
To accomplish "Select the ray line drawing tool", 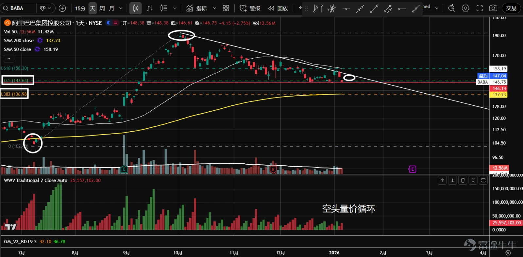I will (x=416, y=9).
